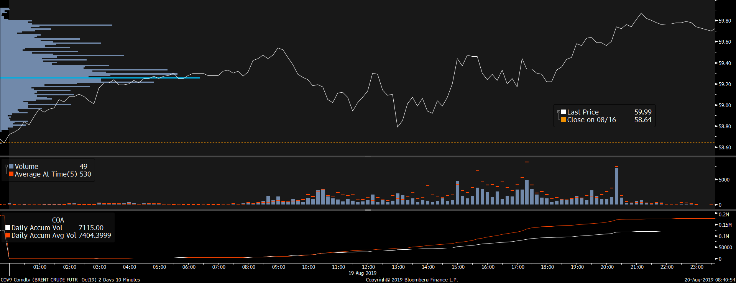This screenshot has width=736, height=283.
Task: Click the COA legend title
Action: click(x=58, y=220)
